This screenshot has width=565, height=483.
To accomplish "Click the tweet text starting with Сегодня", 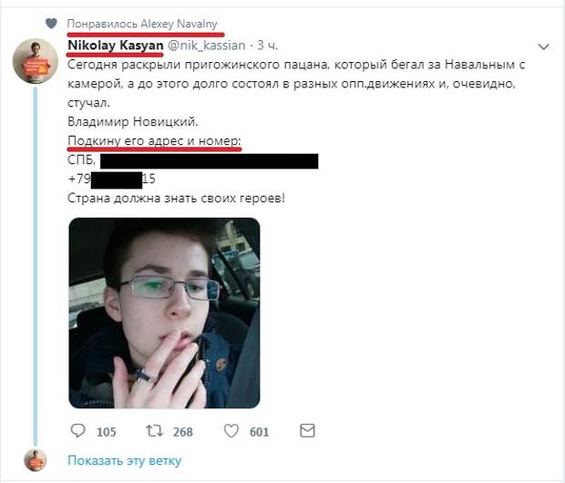I will coord(296,84).
